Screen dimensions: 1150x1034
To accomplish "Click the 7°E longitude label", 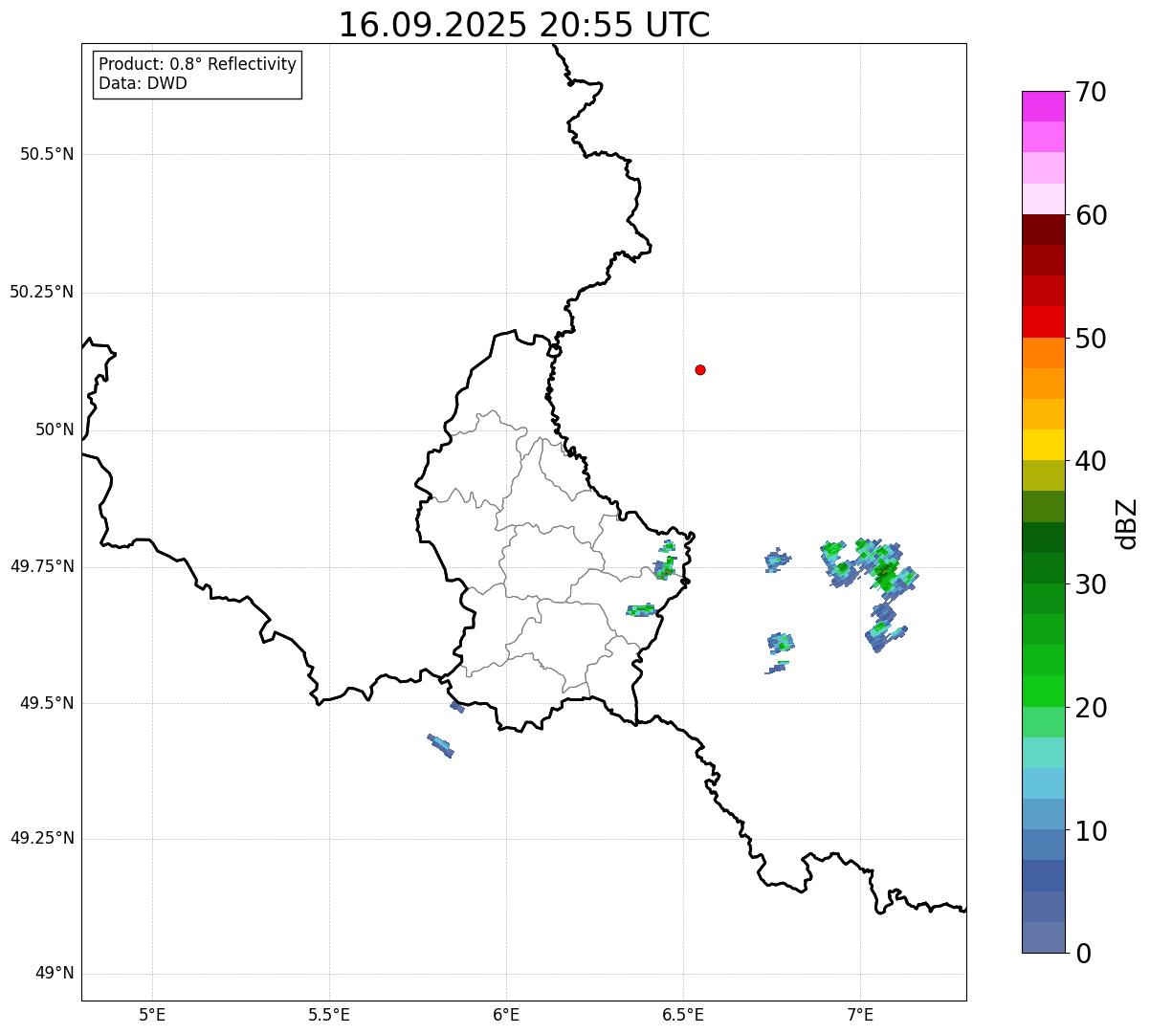I will coord(860,1015).
